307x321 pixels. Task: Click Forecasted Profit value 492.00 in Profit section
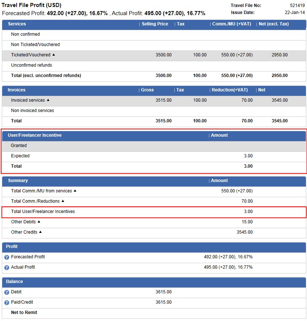(228, 257)
